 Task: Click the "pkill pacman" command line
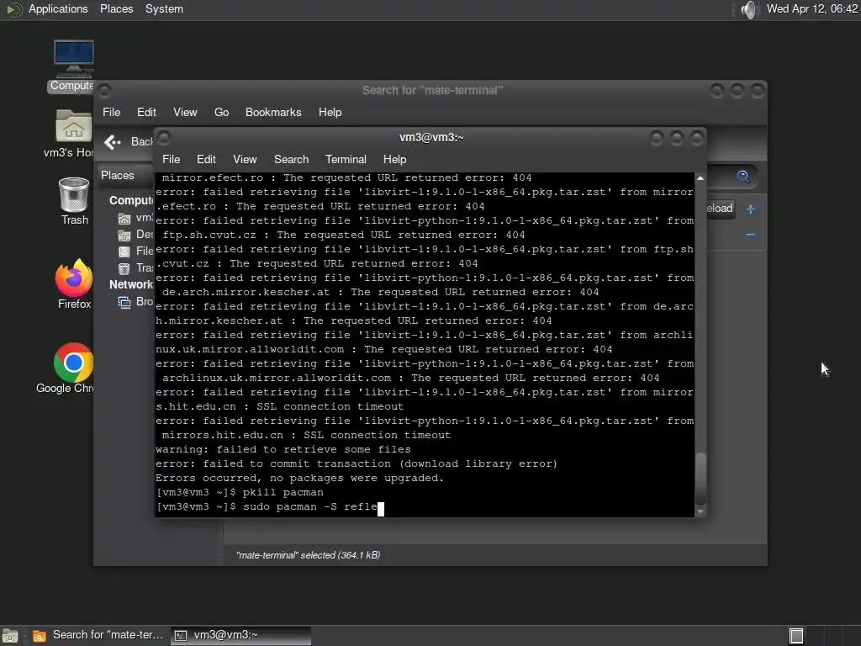point(240,492)
